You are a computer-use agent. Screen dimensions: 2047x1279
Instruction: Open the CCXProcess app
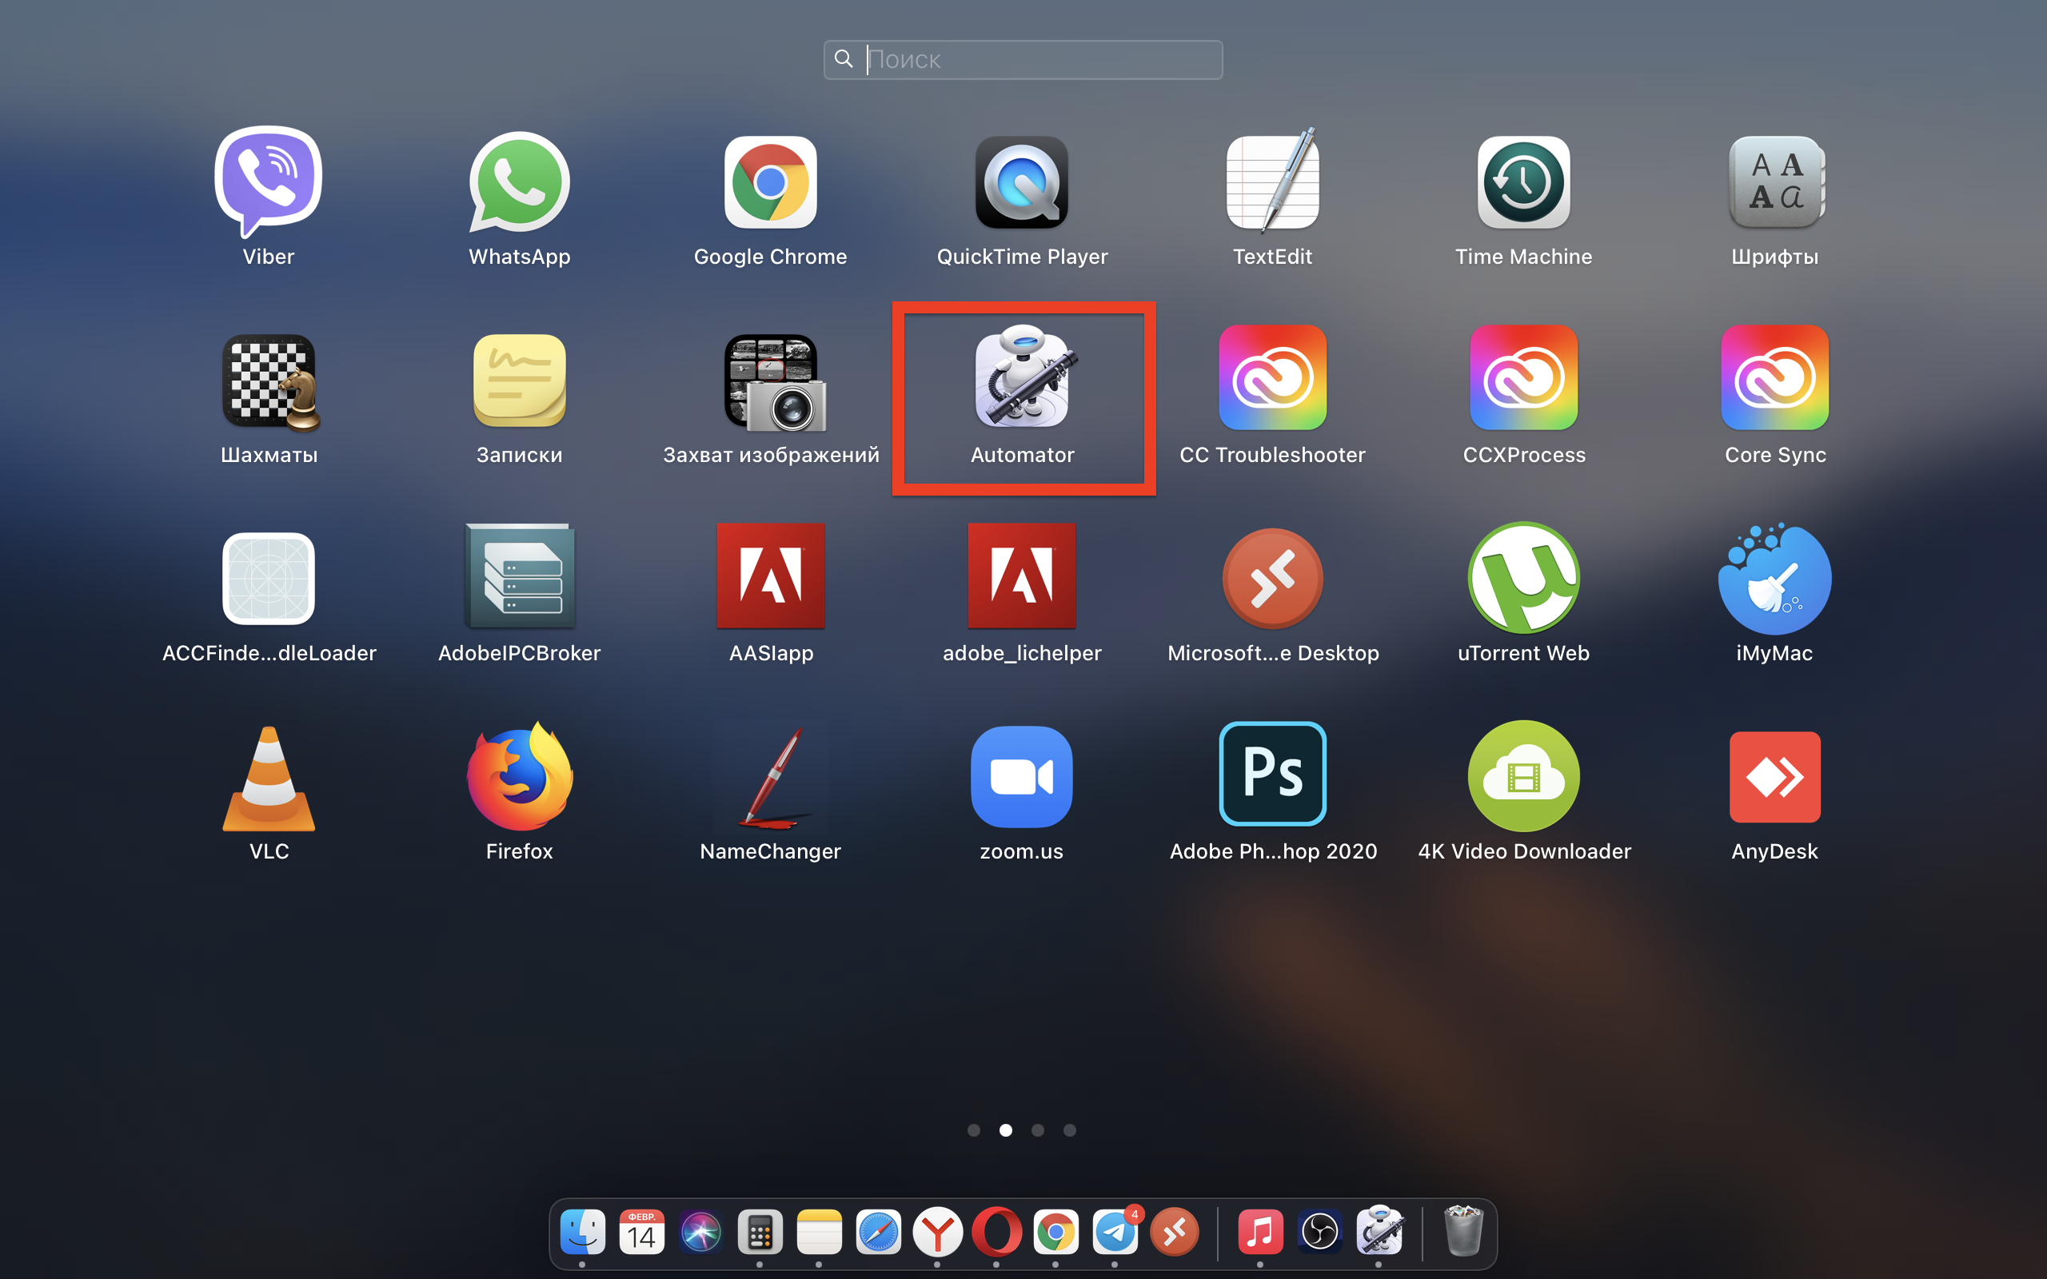pos(1523,377)
